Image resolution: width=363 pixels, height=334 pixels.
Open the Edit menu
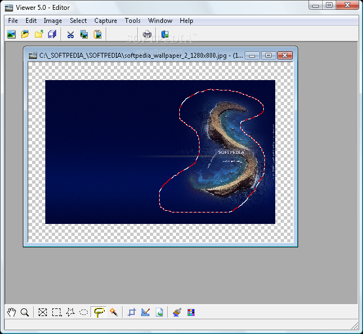tap(31, 21)
